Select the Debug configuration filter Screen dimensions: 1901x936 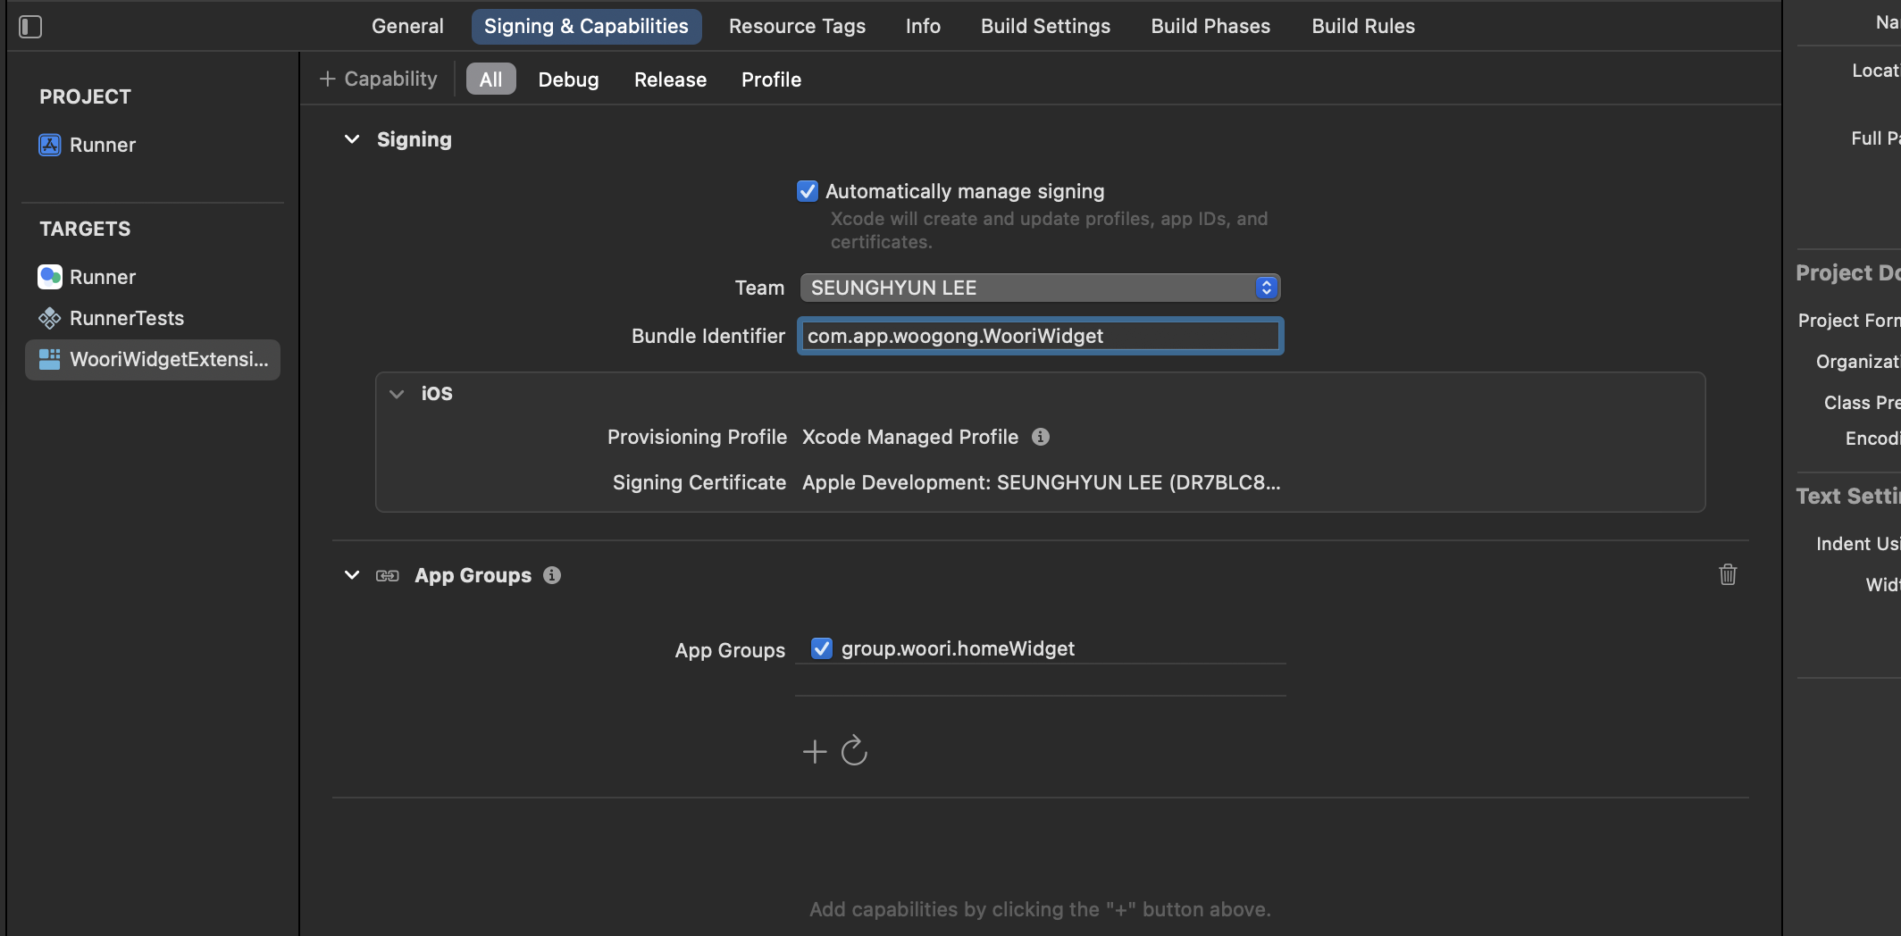(x=568, y=79)
